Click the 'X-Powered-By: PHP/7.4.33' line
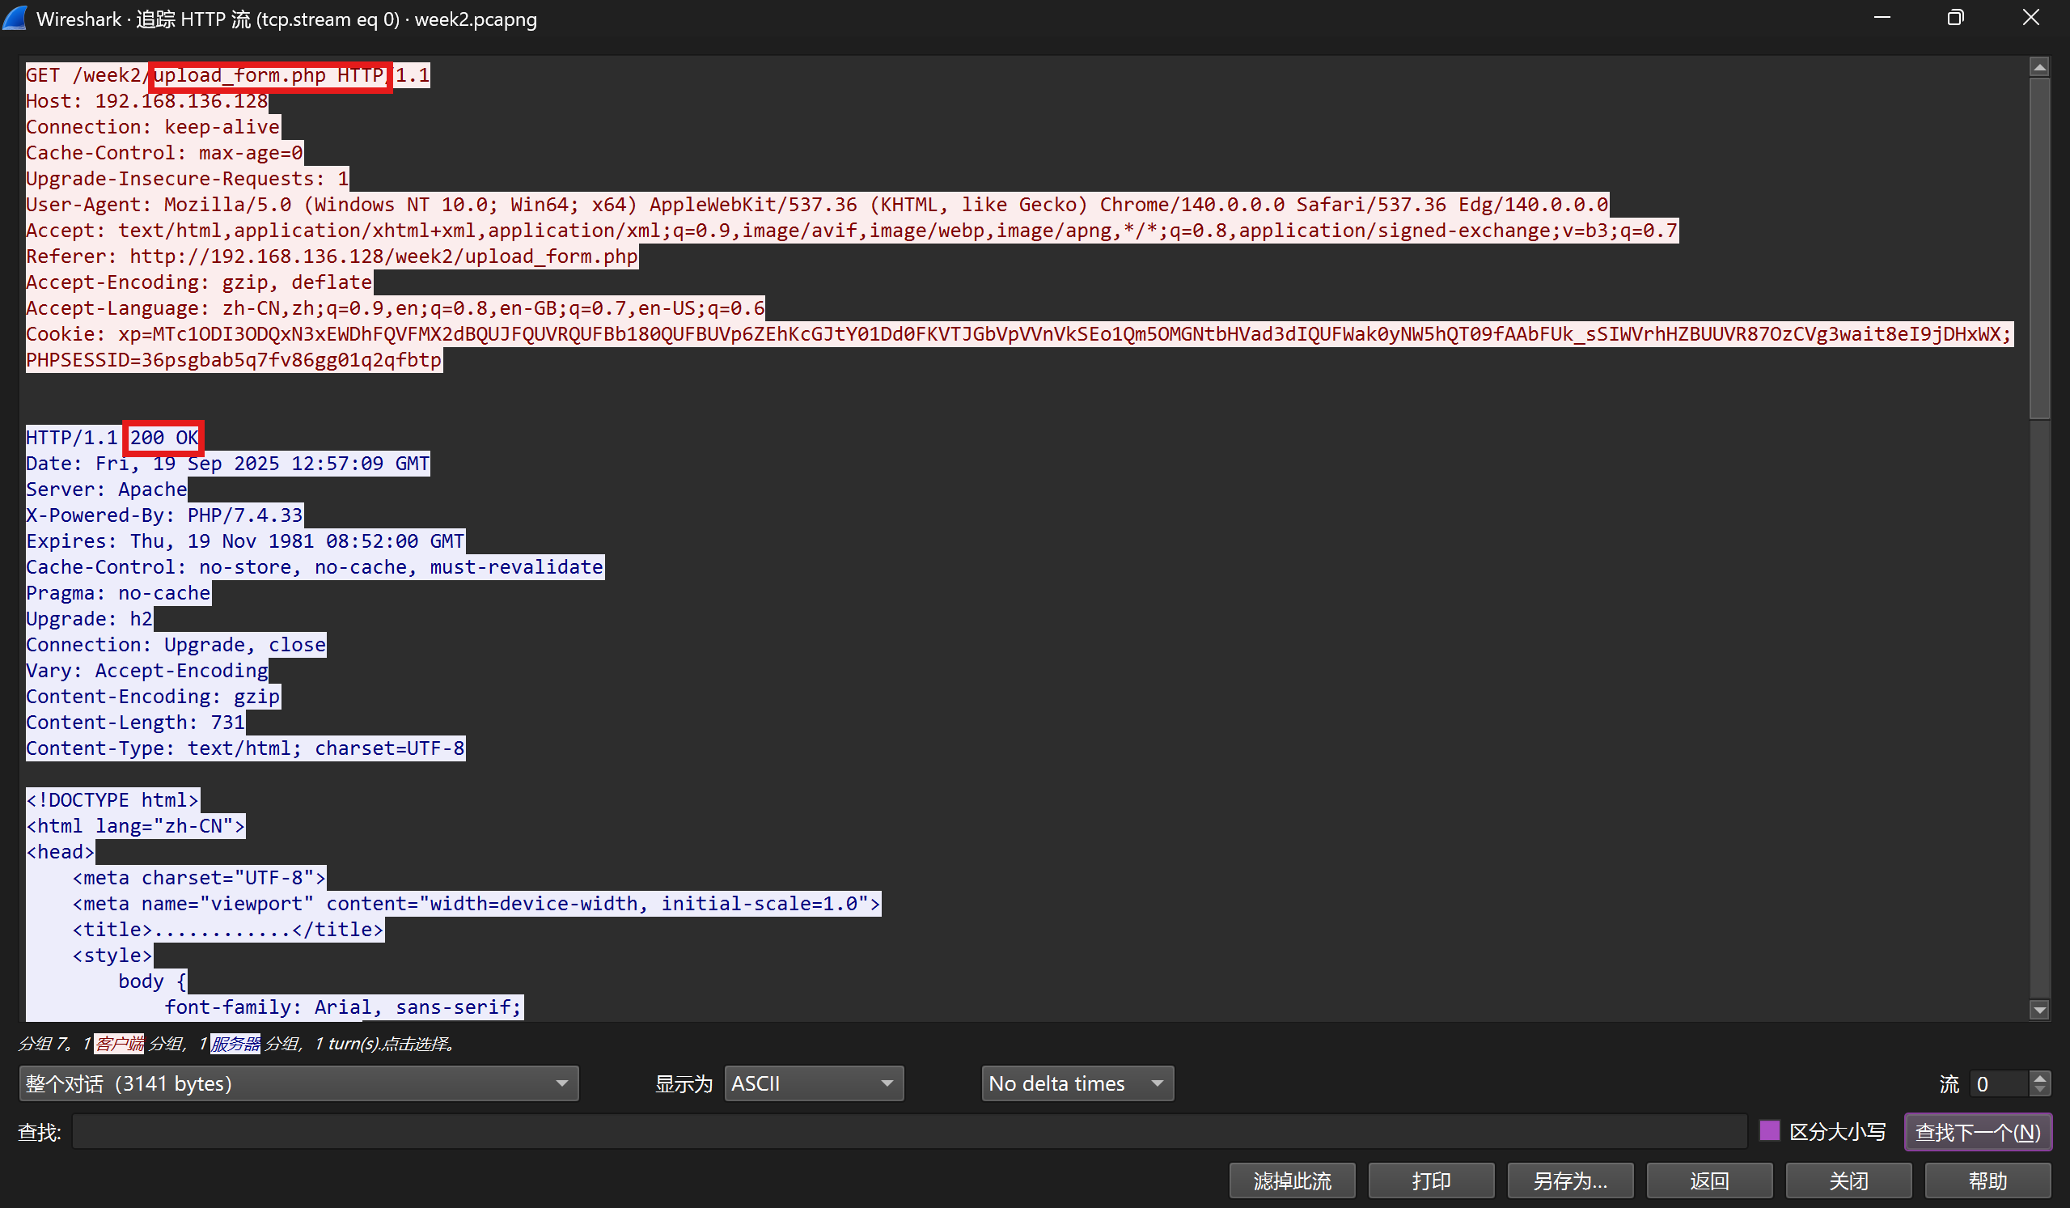The height and width of the screenshot is (1208, 2070). coord(164,515)
